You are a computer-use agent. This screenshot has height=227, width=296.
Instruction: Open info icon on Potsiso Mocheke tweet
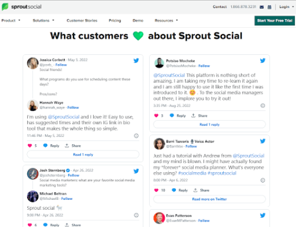coord(263,105)
